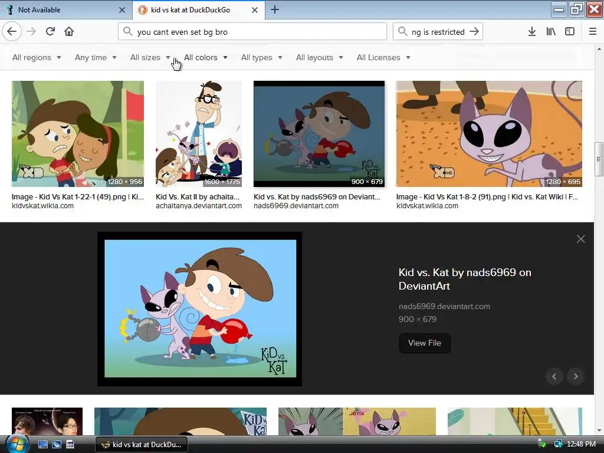Click the address bar text field
The image size is (604, 453).
click(x=252, y=32)
